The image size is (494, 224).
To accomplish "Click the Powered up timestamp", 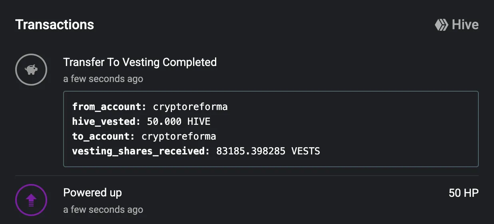I will coord(103,210).
